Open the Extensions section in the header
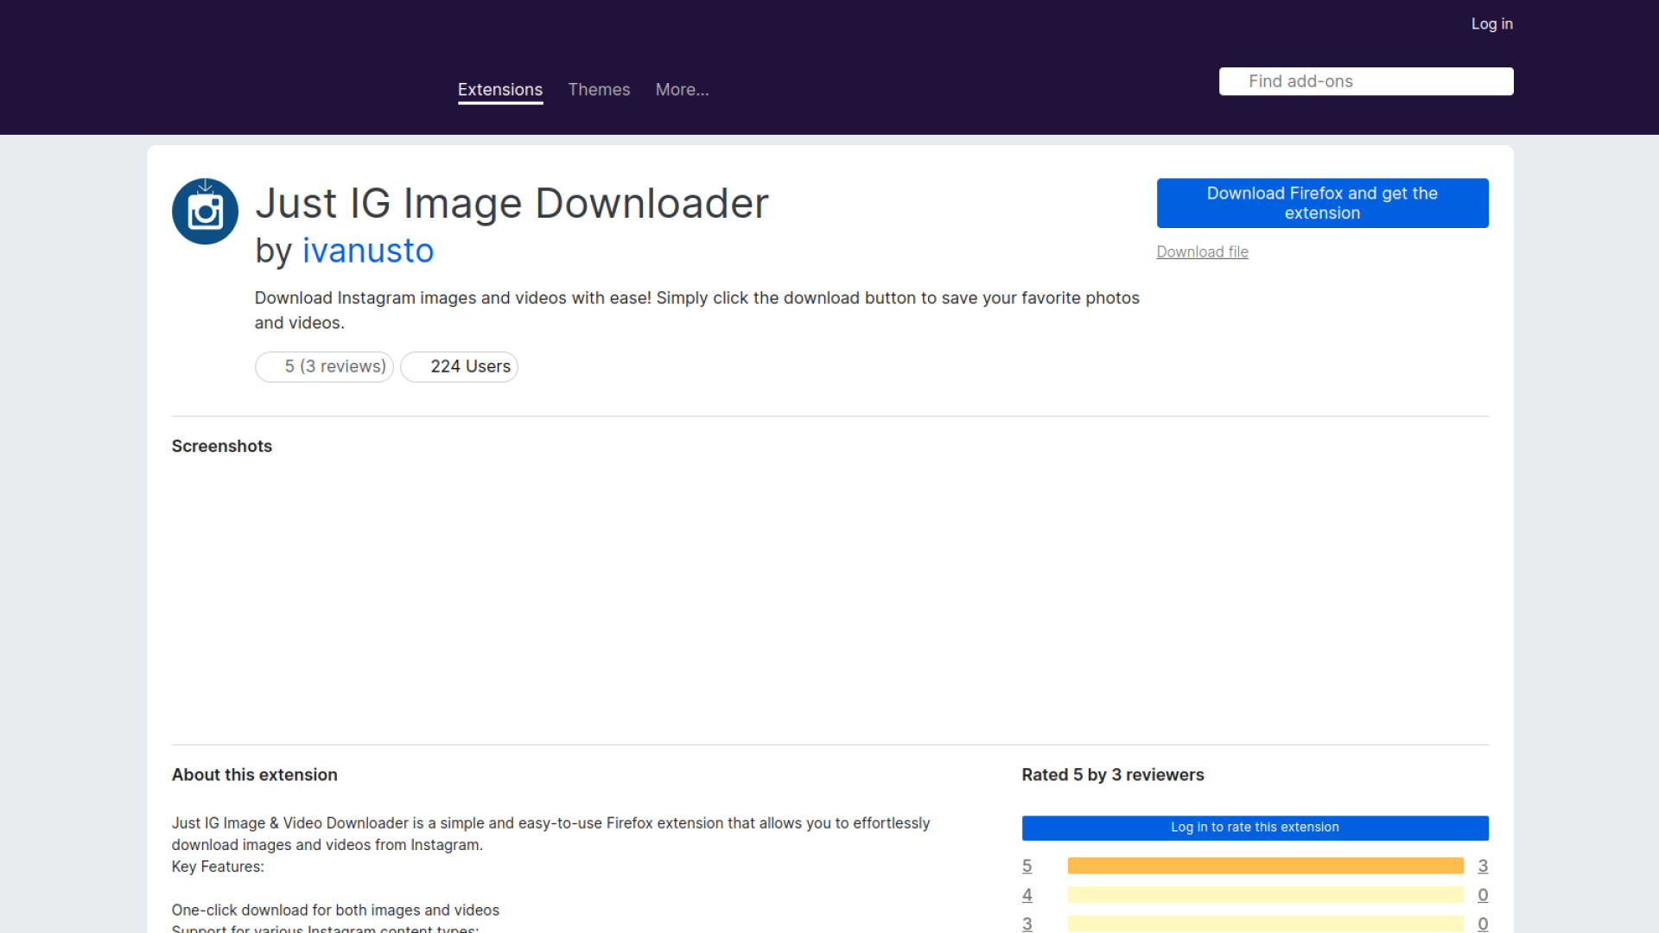This screenshot has height=933, width=1659. tap(499, 89)
